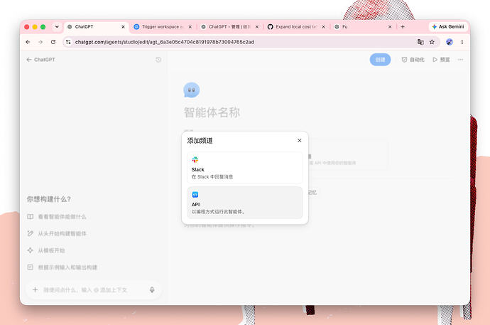Open the tab search dropdown arrow

[x=57, y=27]
